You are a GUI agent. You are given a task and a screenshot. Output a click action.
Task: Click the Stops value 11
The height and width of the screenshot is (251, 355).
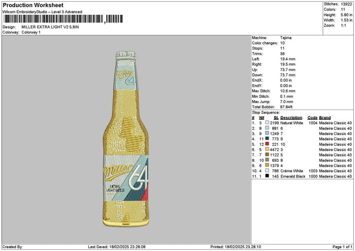click(282, 49)
